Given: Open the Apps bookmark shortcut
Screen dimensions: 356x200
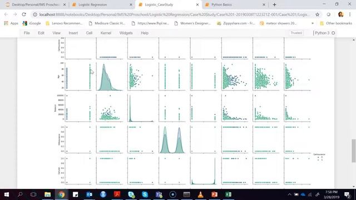Looking at the screenshot, I should (11, 23).
